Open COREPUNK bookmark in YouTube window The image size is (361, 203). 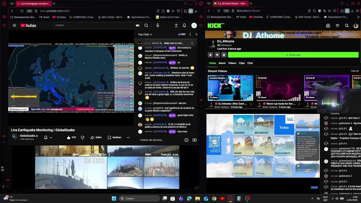[82, 17]
